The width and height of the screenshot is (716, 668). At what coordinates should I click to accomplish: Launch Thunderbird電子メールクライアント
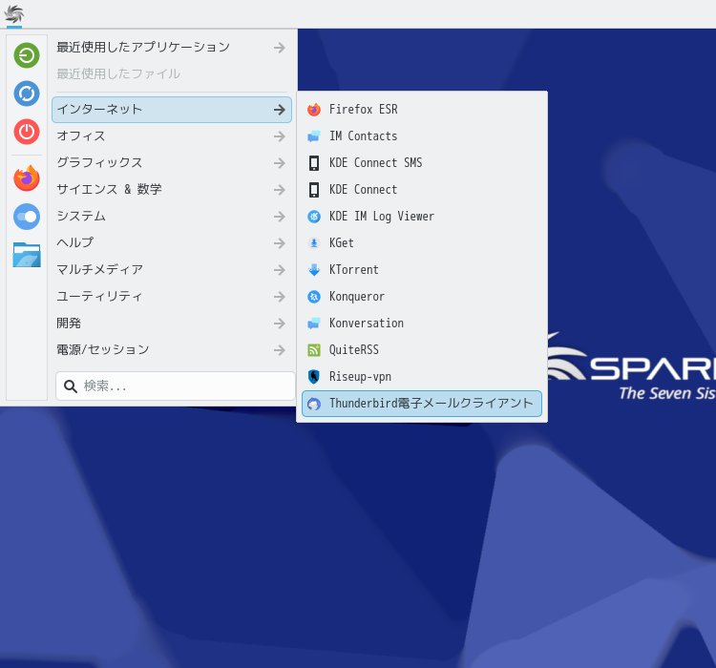tap(421, 404)
